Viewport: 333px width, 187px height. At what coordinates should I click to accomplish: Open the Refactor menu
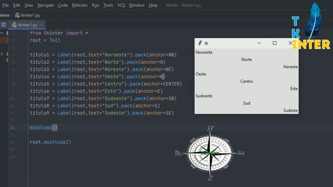(x=80, y=5)
